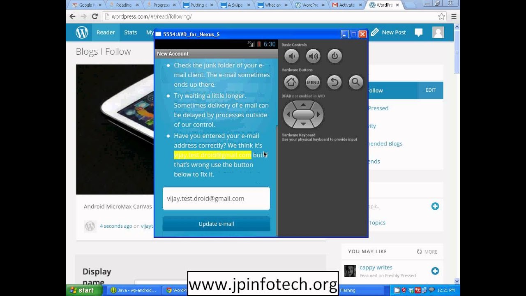Bookmark page with Chrome star icon
The image size is (526, 296).
[441, 16]
